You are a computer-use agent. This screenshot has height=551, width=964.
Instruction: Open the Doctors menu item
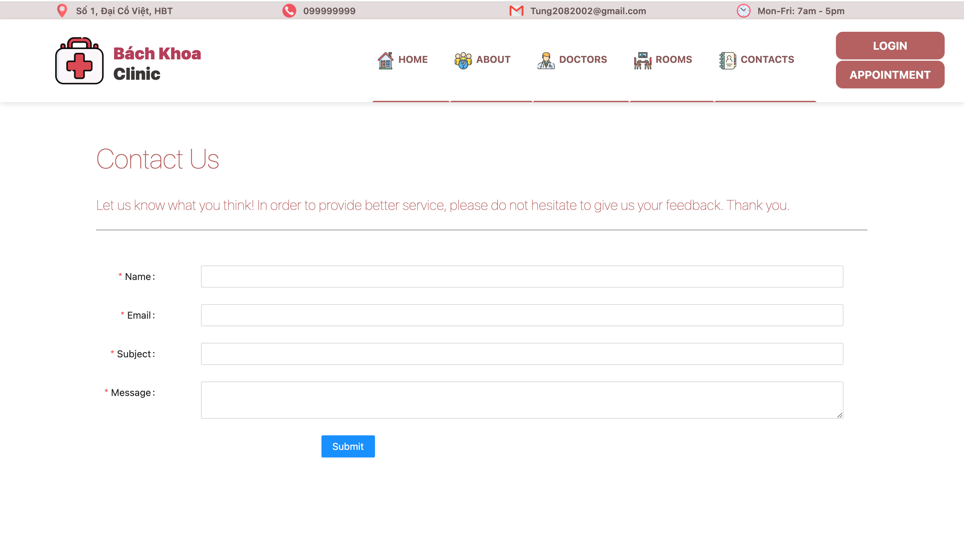582,59
